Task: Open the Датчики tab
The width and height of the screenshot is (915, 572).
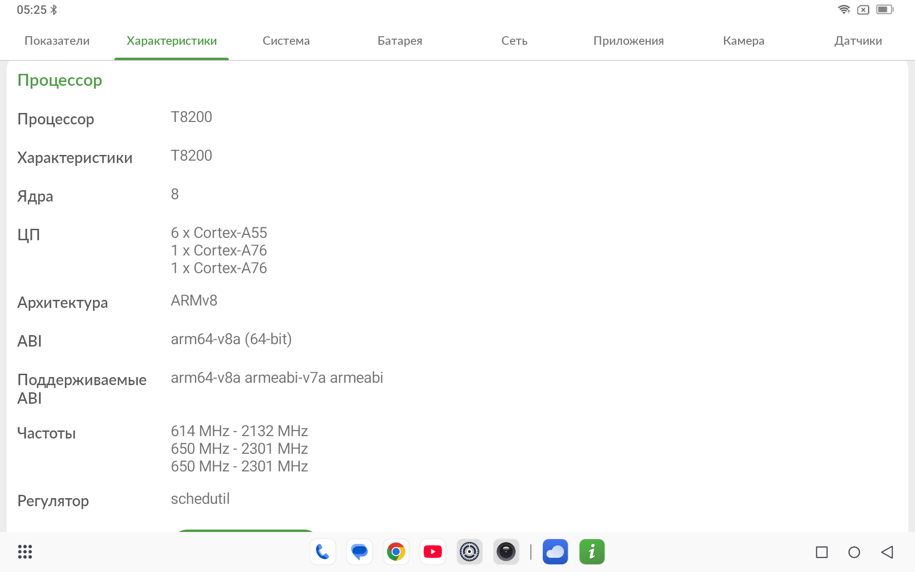Action: (x=858, y=41)
